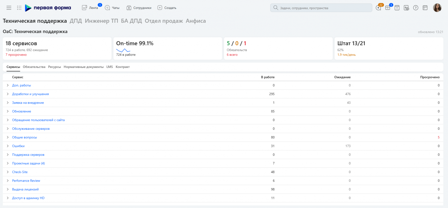
Task: Click the signature document icon in header
Action: coord(406,8)
